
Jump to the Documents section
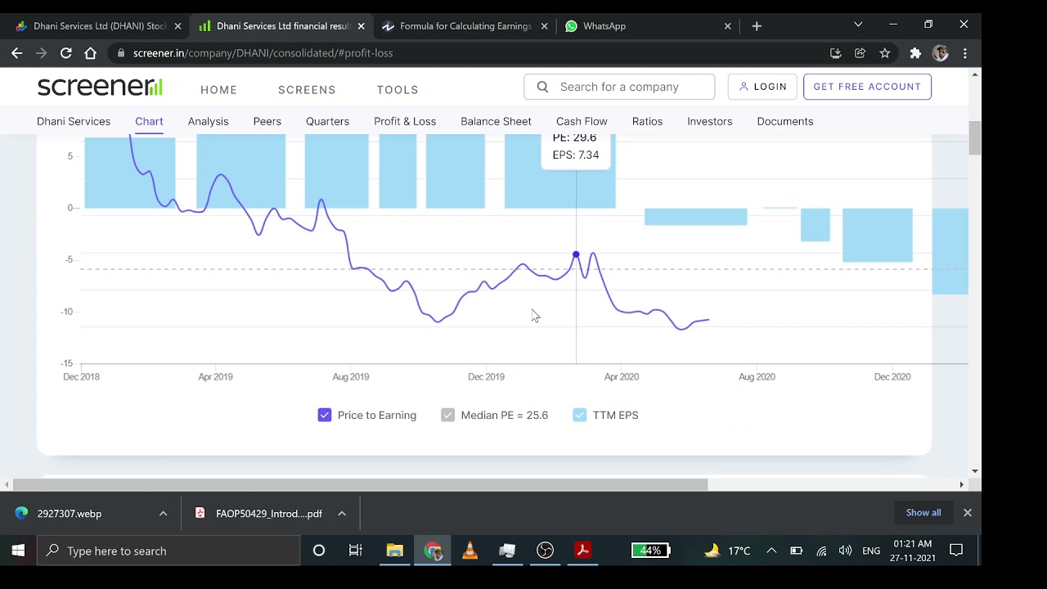coord(784,121)
